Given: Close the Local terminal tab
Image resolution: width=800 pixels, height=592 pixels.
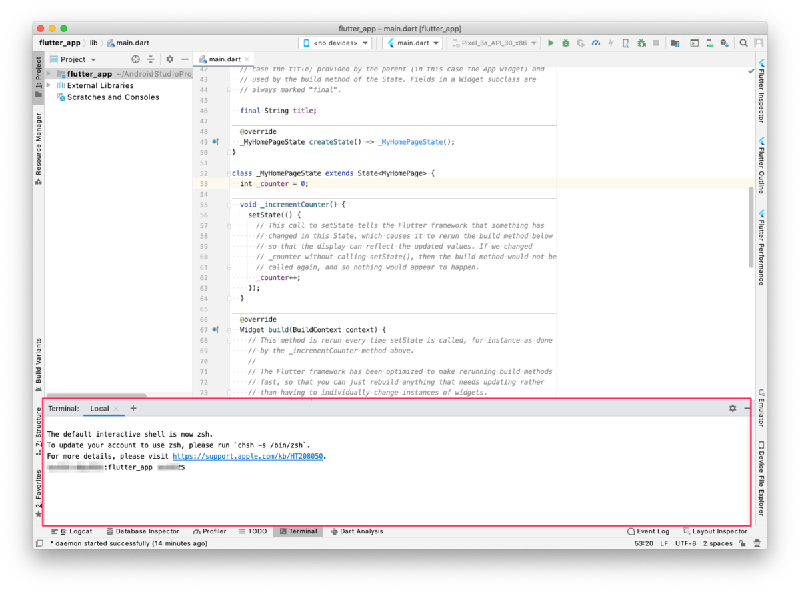Looking at the screenshot, I should [x=116, y=409].
